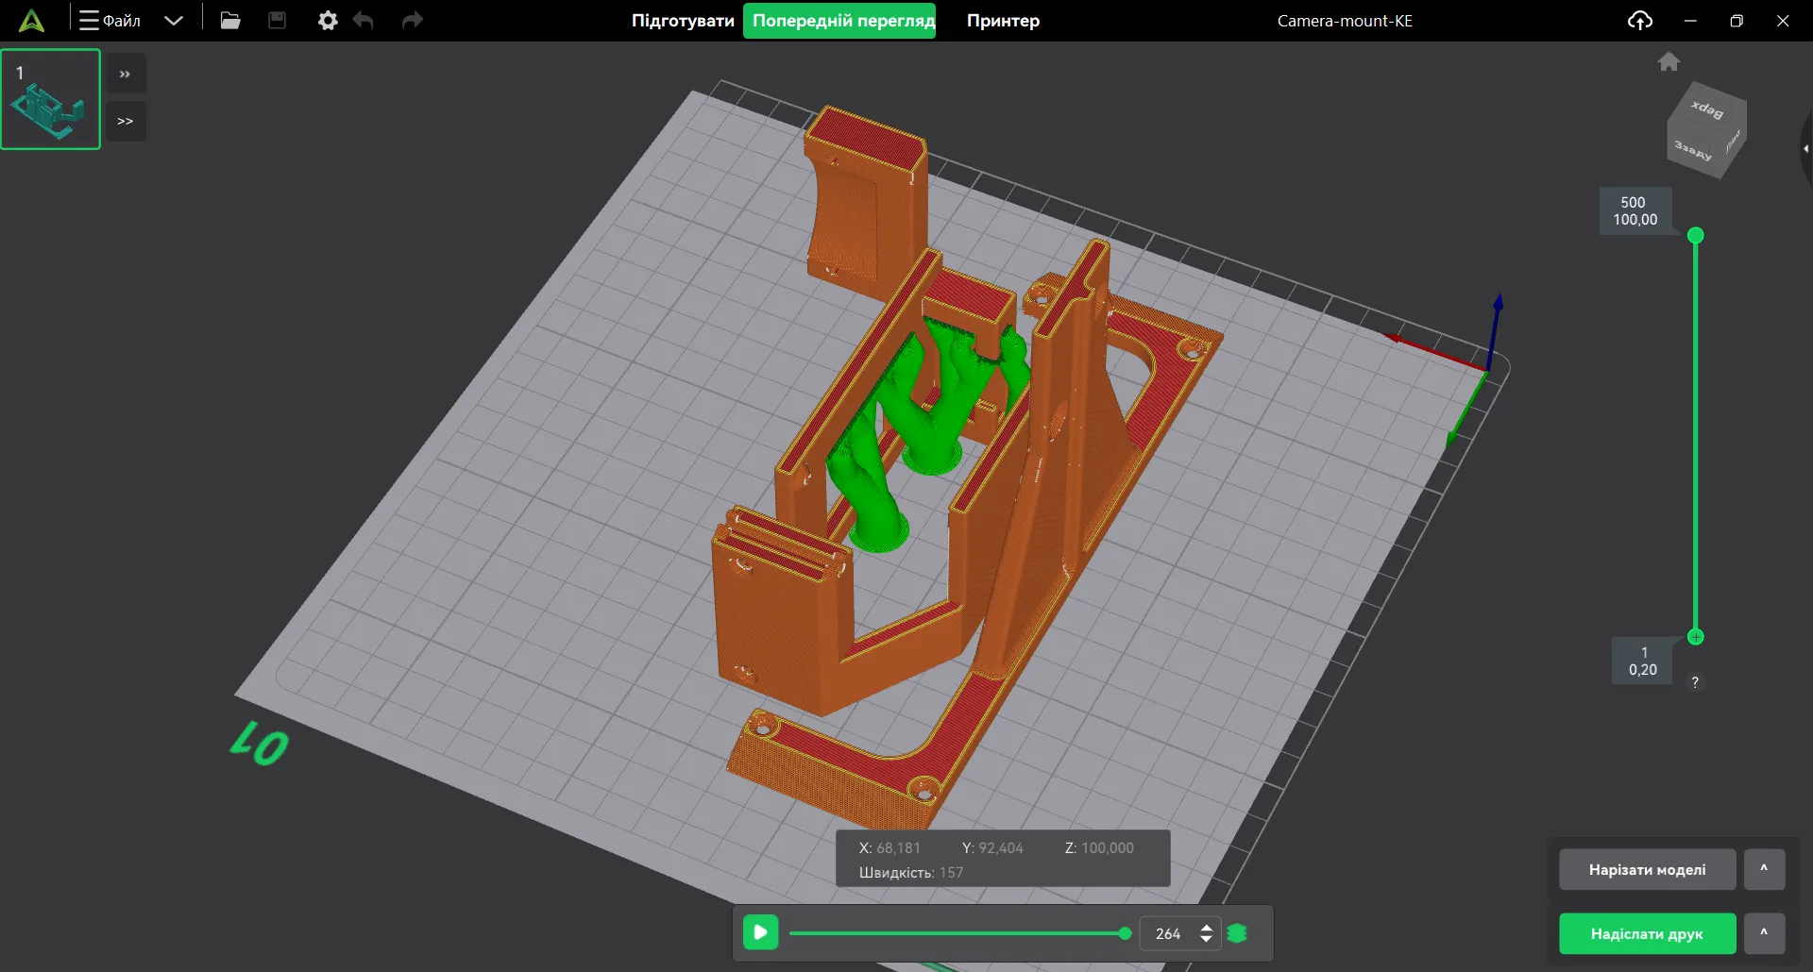Image resolution: width=1813 pixels, height=972 pixels.
Task: Expand options arrow beside Нарізати моделі
Action: pos(1764,869)
